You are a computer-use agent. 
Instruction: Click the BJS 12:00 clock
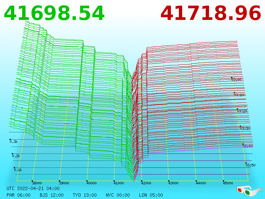click(52, 195)
